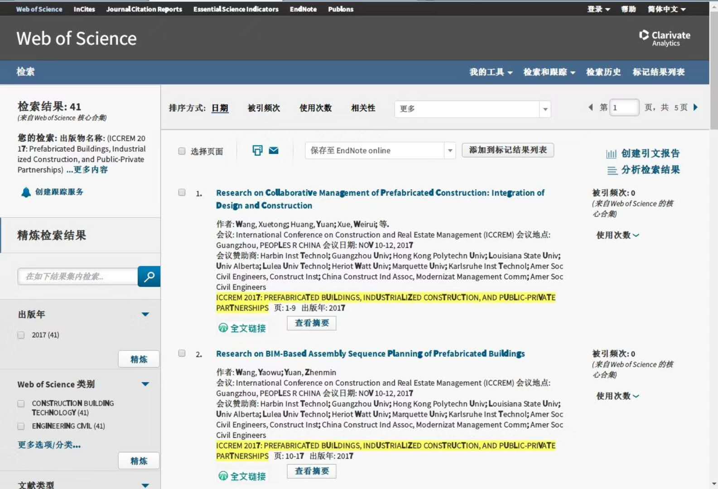
Task: Sort results by 相关性
Action: 363,108
